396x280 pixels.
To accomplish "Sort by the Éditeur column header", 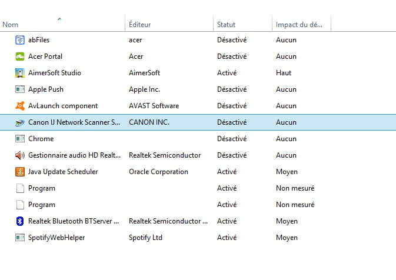I will tap(169, 24).
